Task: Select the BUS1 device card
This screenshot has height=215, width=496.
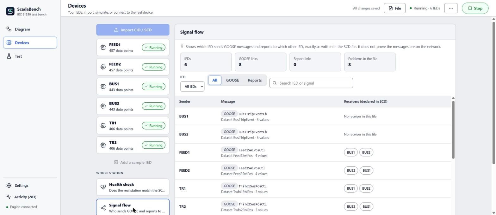Action: point(133,87)
